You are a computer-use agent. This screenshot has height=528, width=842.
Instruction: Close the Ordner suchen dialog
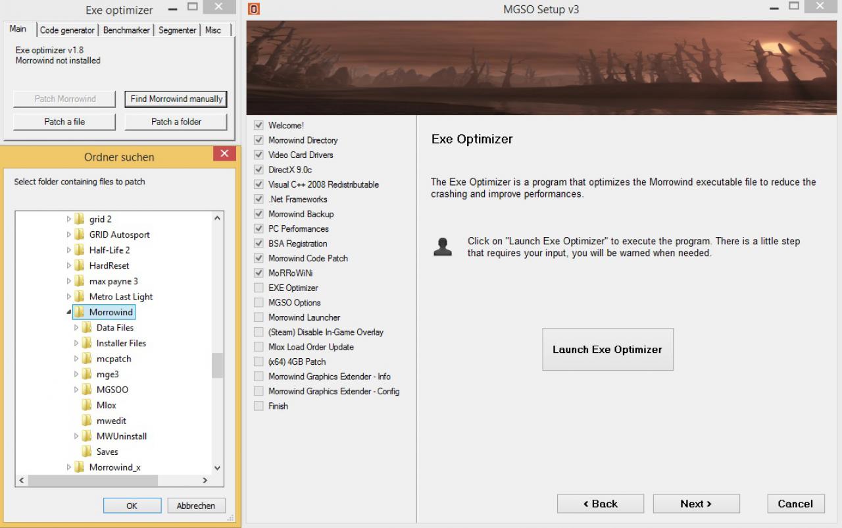pyautogui.click(x=224, y=154)
